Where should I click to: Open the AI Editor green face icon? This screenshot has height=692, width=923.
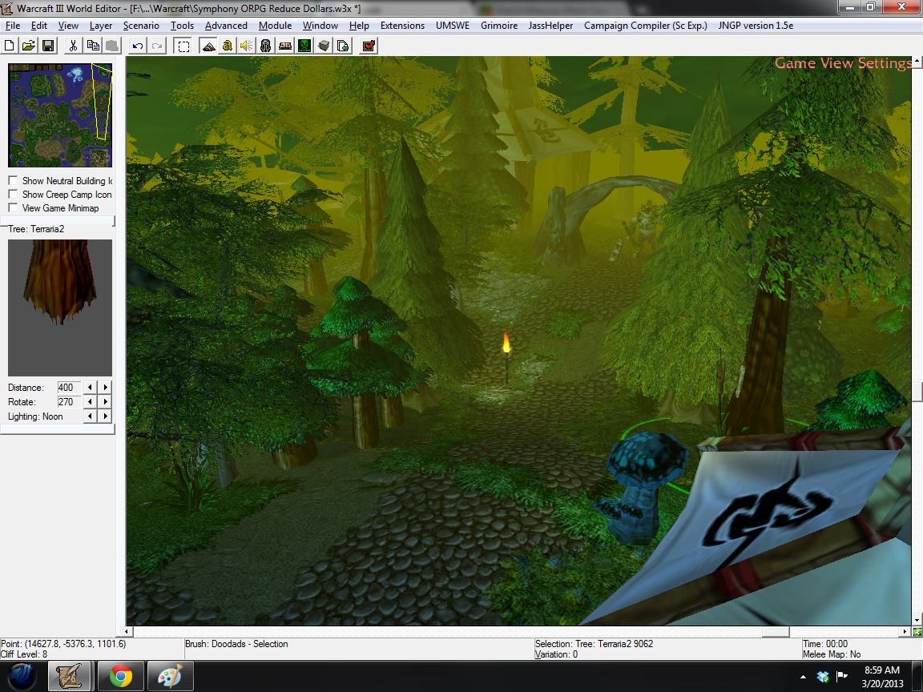coord(304,46)
